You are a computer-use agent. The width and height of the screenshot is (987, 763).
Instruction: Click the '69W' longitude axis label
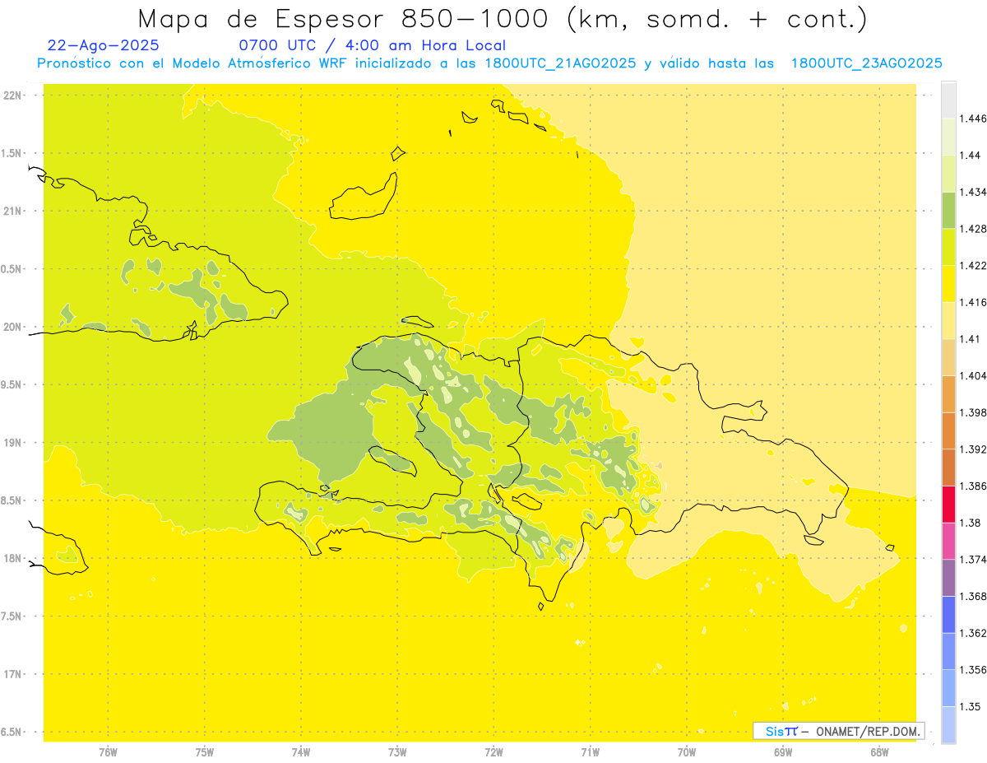782,751
